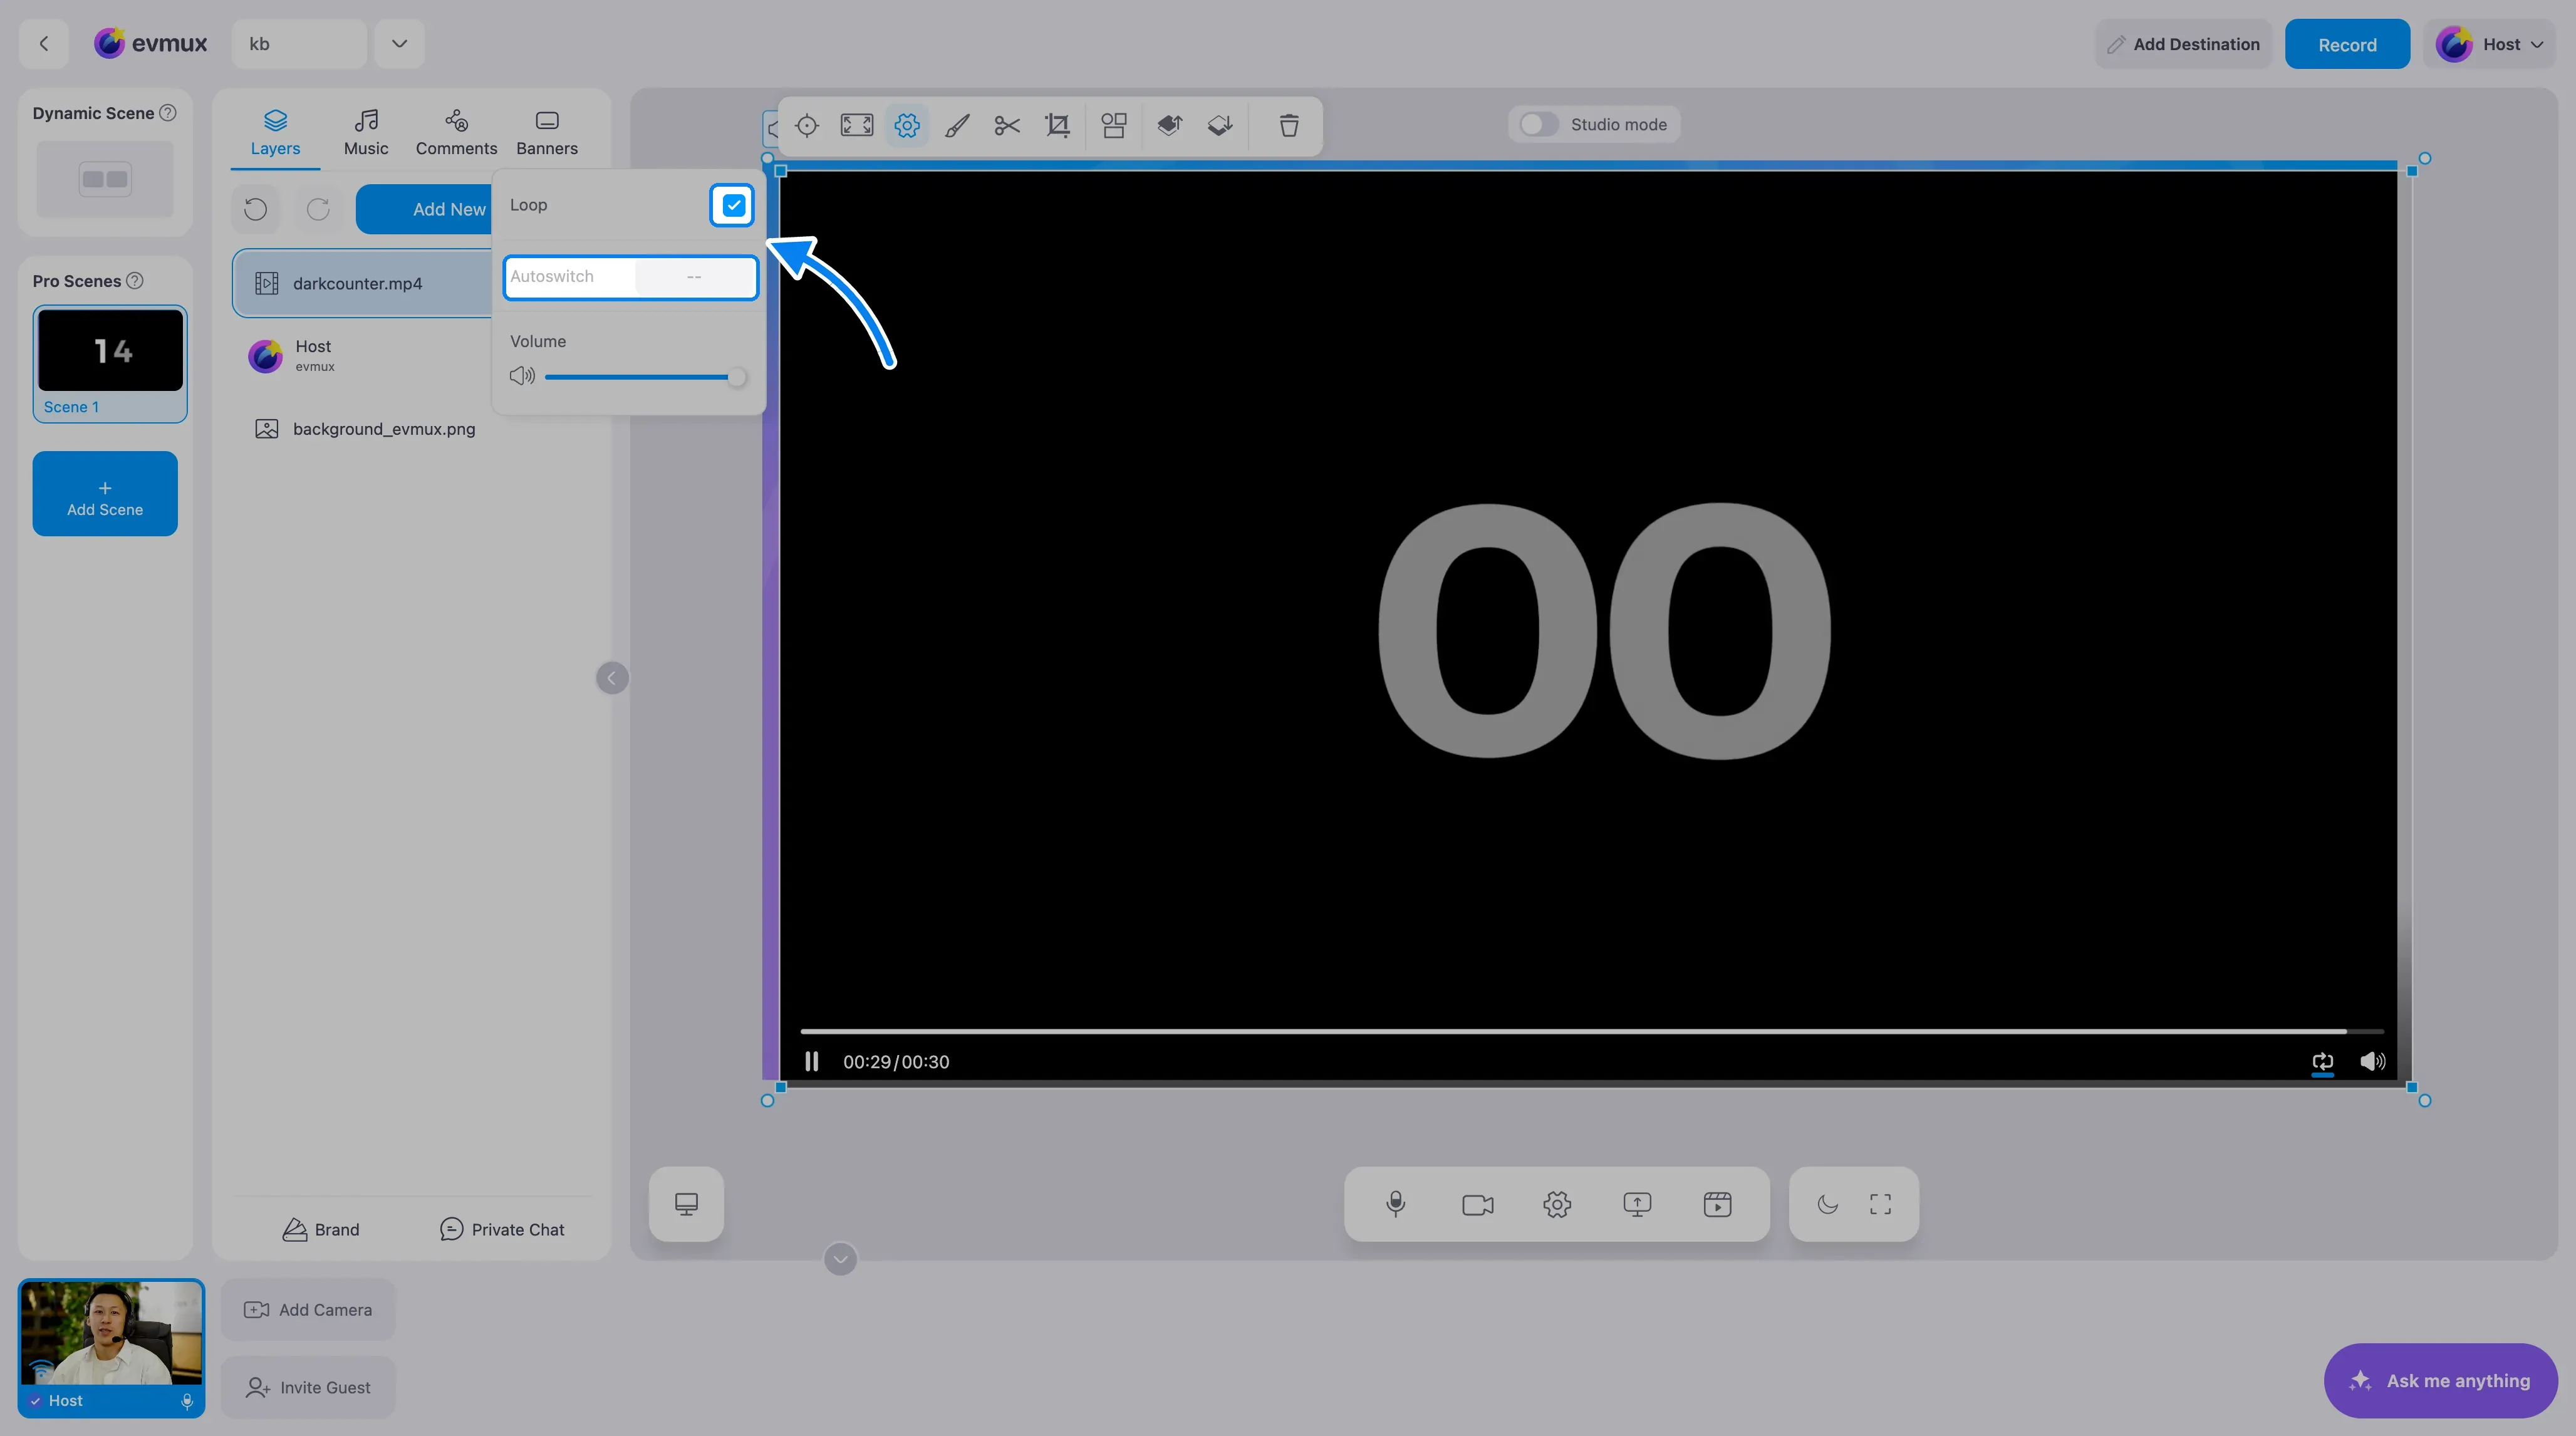The image size is (2576, 1436).
Task: Open Ask me anything assistant
Action: click(2441, 1381)
